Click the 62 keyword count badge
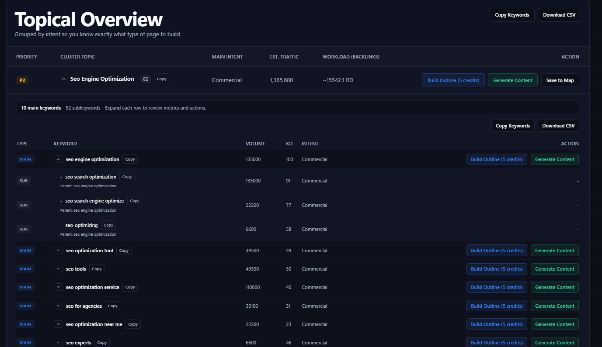The width and height of the screenshot is (602, 347). click(146, 79)
